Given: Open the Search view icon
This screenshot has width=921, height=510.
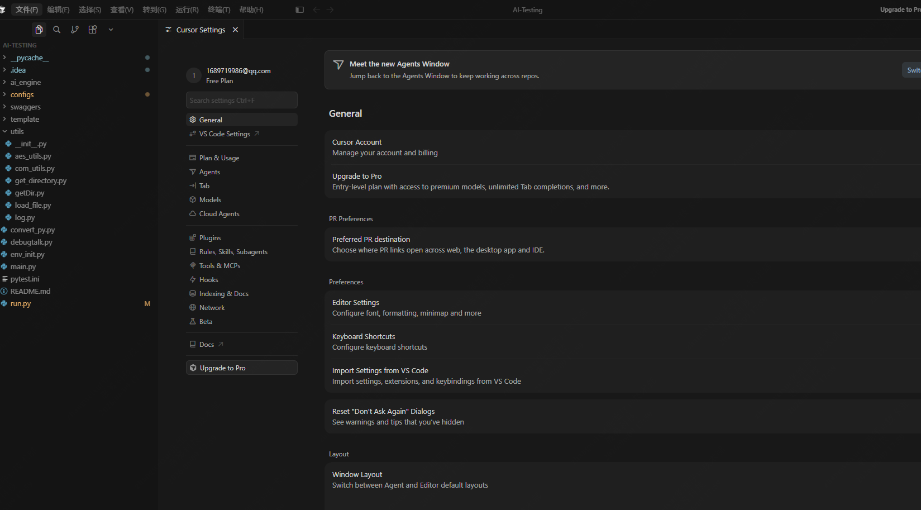Looking at the screenshot, I should pos(56,30).
